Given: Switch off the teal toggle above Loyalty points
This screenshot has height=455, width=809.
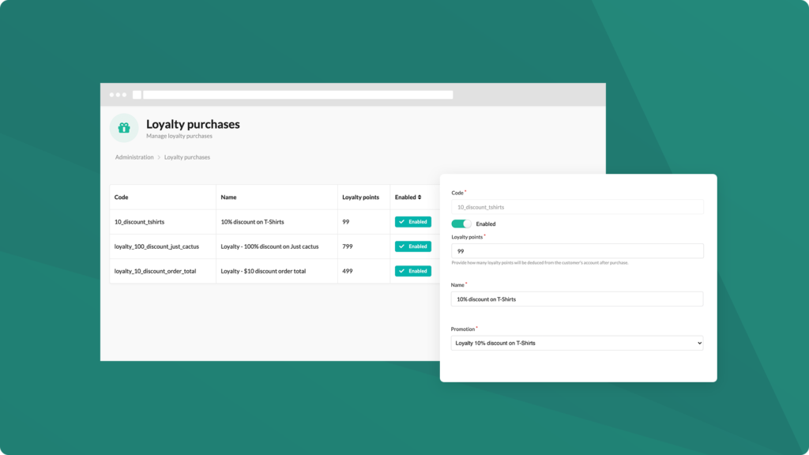Looking at the screenshot, I should 461,224.
